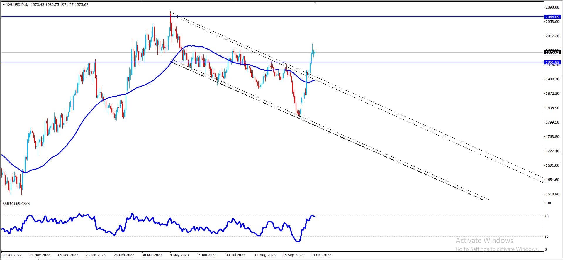Click the 11 Jul 2023 date label

coord(236,255)
